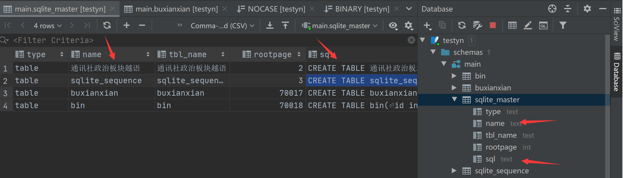Open the Comma-separated CSV format dropdown
The image size is (623, 178).
(222, 26)
